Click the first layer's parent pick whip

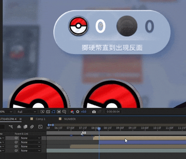pyautogui.click(x=16, y=138)
